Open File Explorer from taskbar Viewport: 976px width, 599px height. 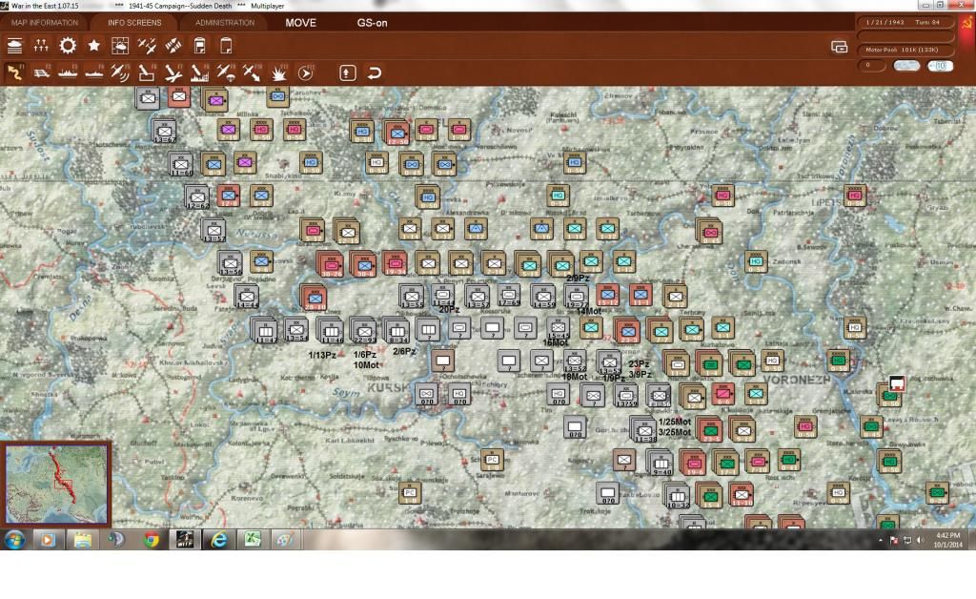click(82, 539)
